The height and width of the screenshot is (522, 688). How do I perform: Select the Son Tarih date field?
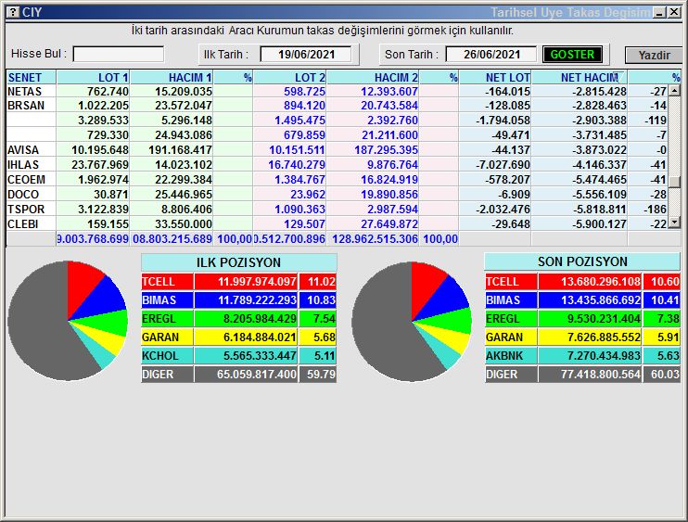pos(491,55)
